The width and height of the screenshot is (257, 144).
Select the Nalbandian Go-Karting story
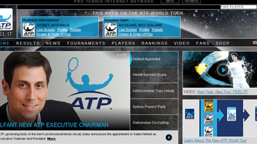click(x=154, y=122)
